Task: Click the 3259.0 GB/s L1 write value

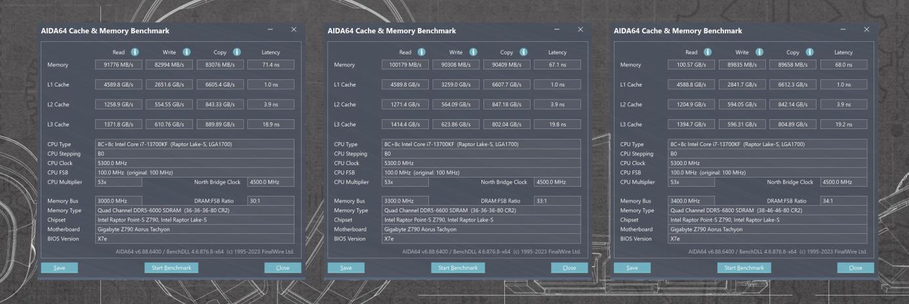Action: [456, 85]
